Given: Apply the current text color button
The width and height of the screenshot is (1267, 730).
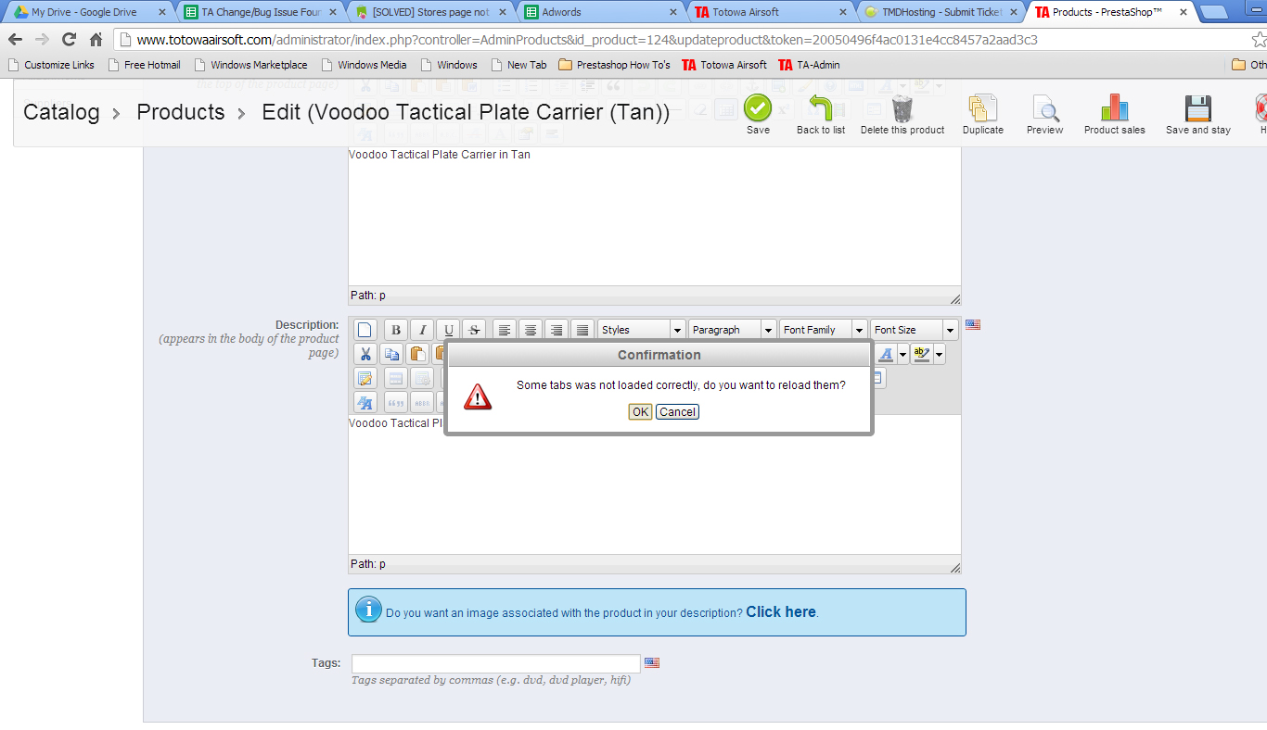Looking at the screenshot, I should (887, 354).
